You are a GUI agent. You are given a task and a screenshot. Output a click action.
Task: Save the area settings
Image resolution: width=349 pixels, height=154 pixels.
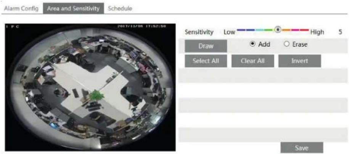[302, 148]
